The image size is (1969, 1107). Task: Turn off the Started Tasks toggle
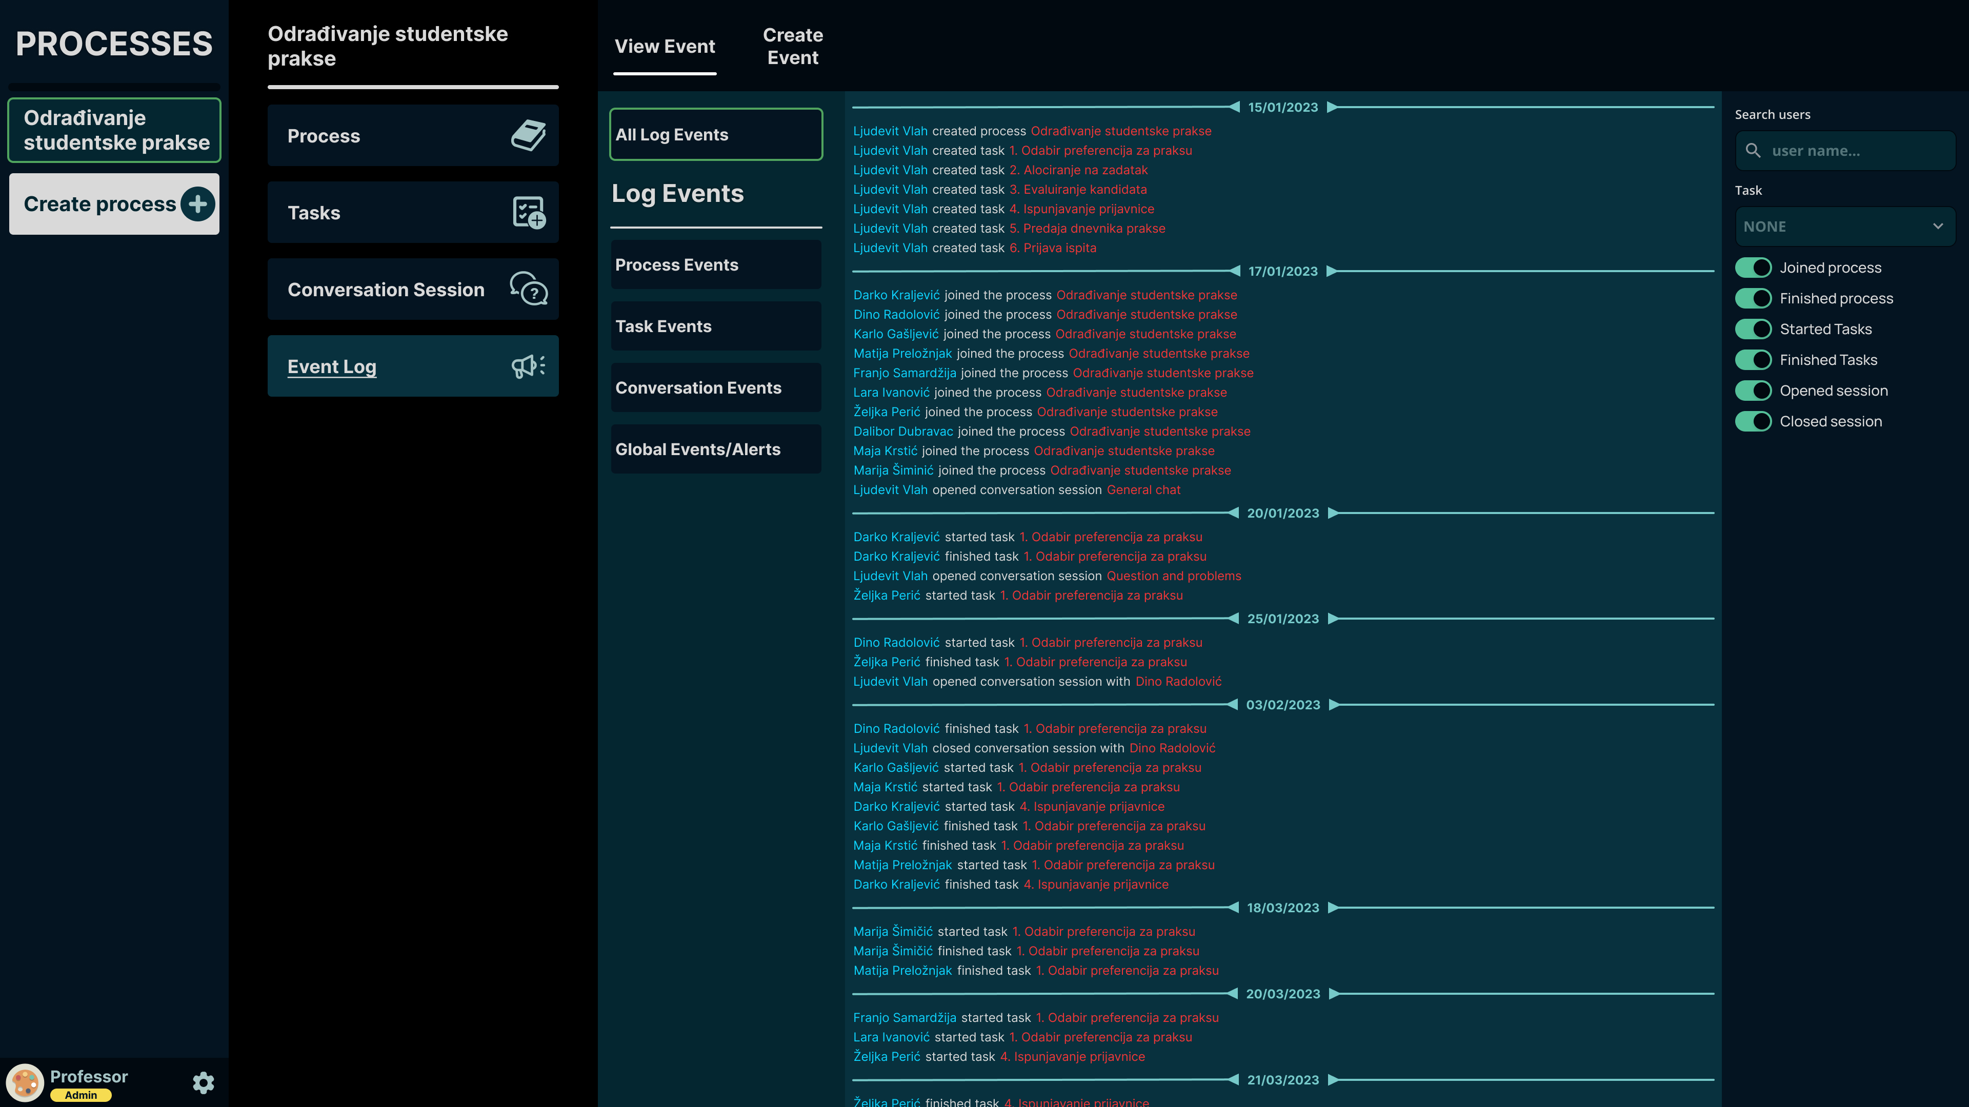(1753, 329)
